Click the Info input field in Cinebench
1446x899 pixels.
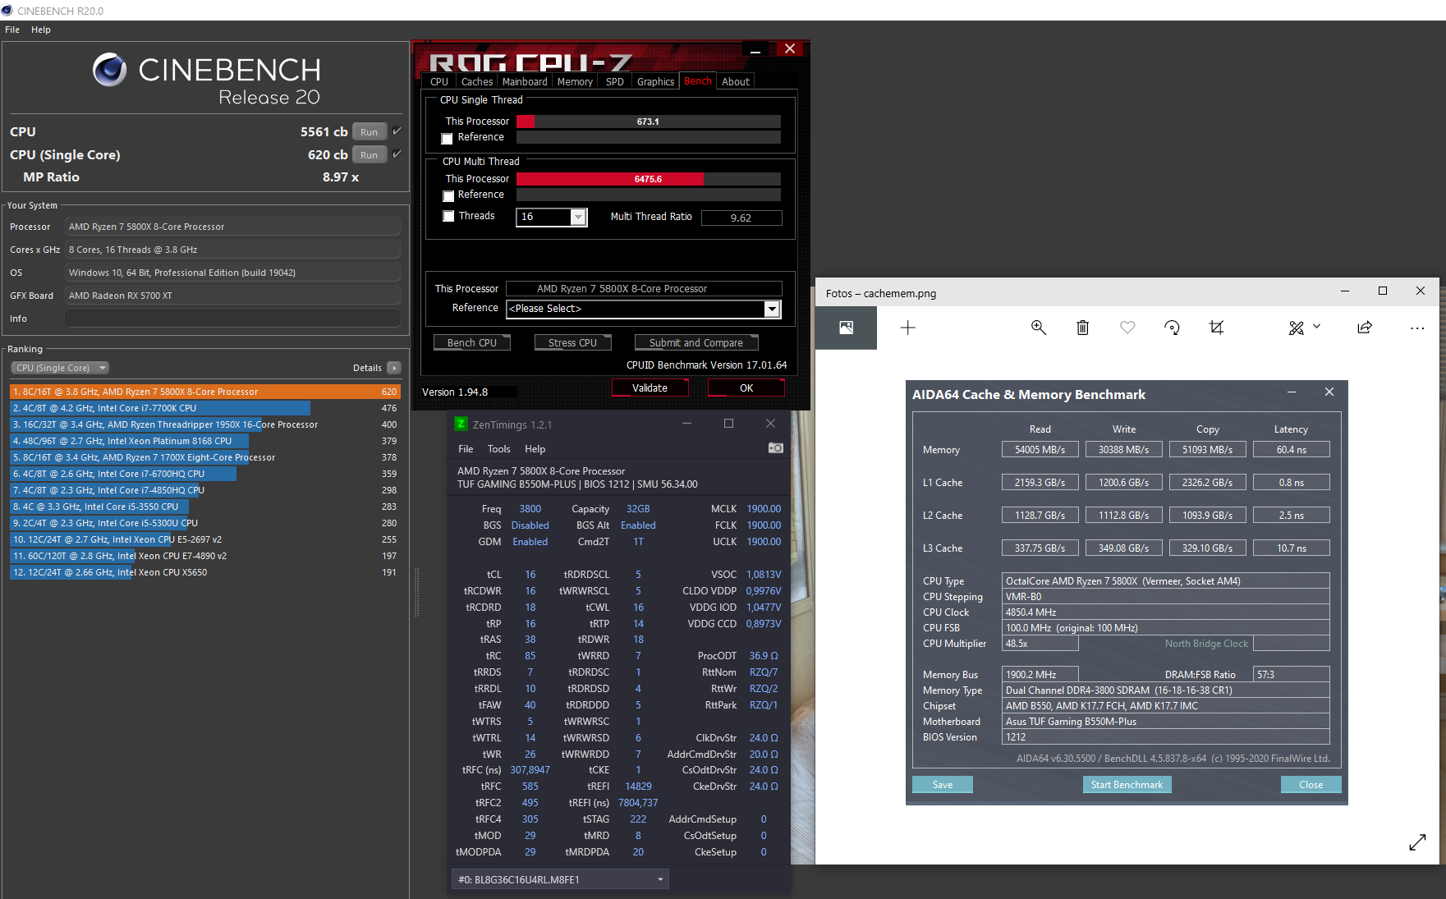[232, 319]
